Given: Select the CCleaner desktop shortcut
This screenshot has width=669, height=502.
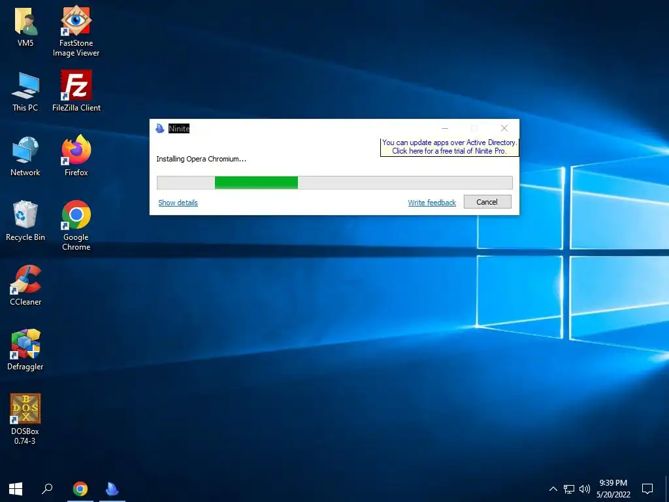Looking at the screenshot, I should (25, 286).
